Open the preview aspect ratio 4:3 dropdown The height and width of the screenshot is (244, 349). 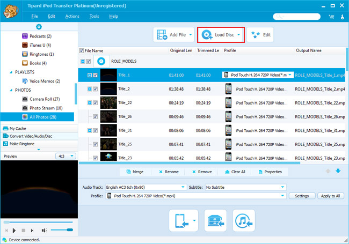[66, 156]
